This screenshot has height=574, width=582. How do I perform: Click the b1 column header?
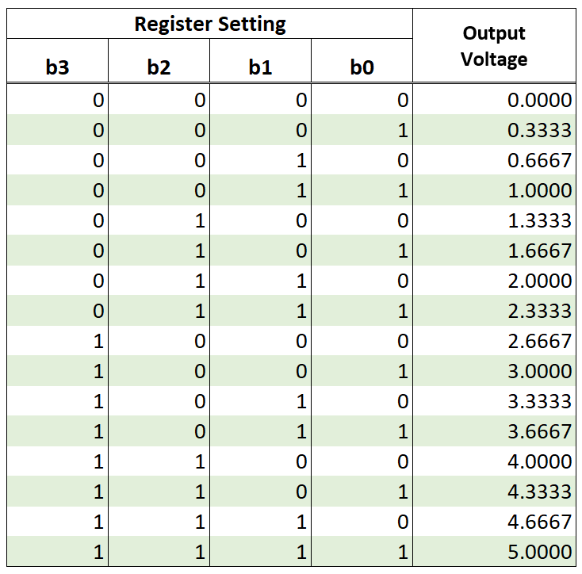click(260, 67)
